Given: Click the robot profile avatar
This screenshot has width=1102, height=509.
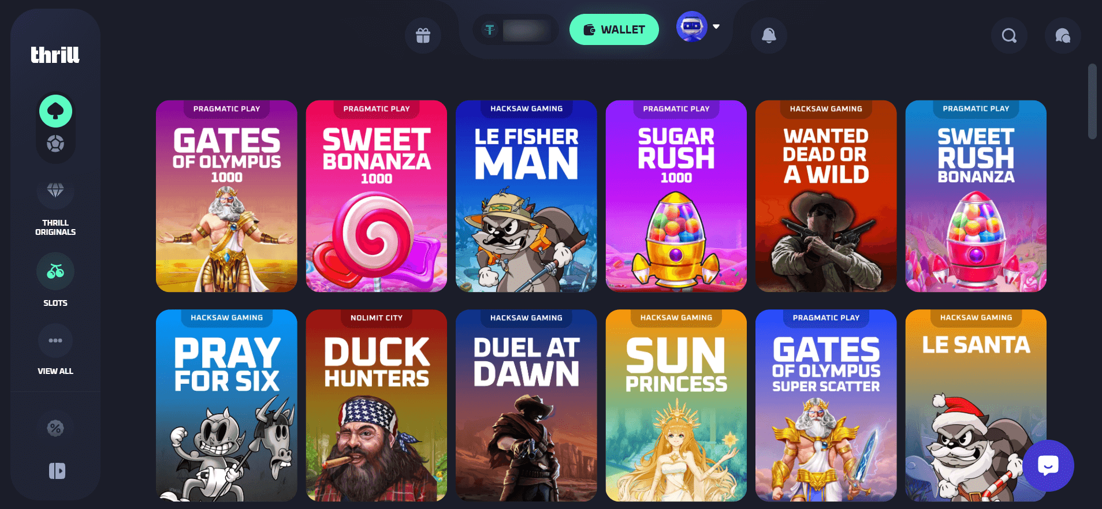Looking at the screenshot, I should click(x=692, y=27).
